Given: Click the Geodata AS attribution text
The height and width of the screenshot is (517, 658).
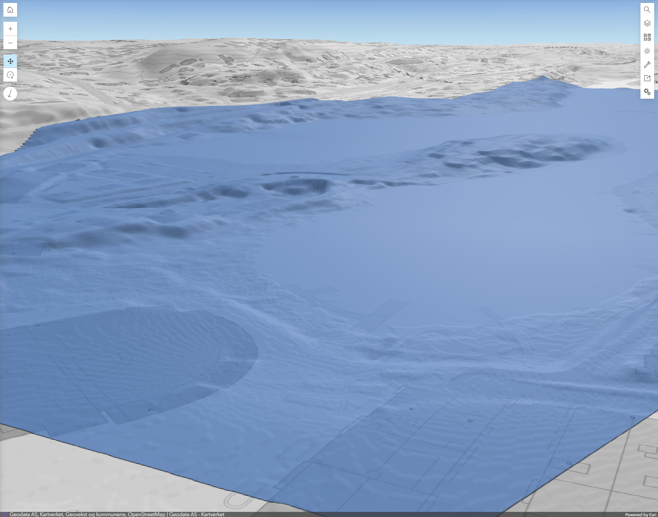Looking at the screenshot, I should [x=117, y=514].
